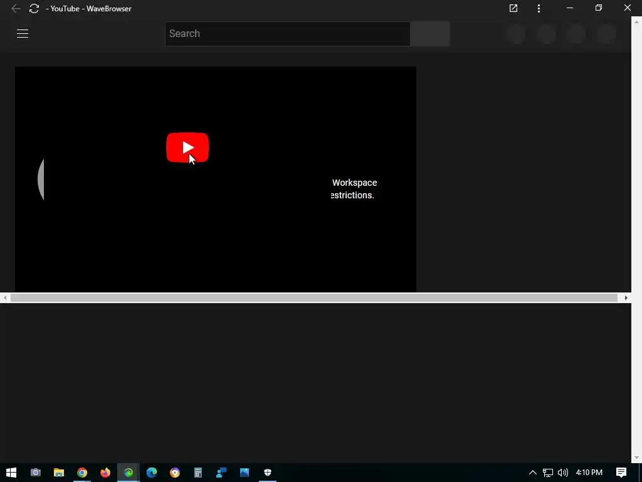Restore down the WaveBrowser window
Screen dimensions: 642x482
coord(599,8)
